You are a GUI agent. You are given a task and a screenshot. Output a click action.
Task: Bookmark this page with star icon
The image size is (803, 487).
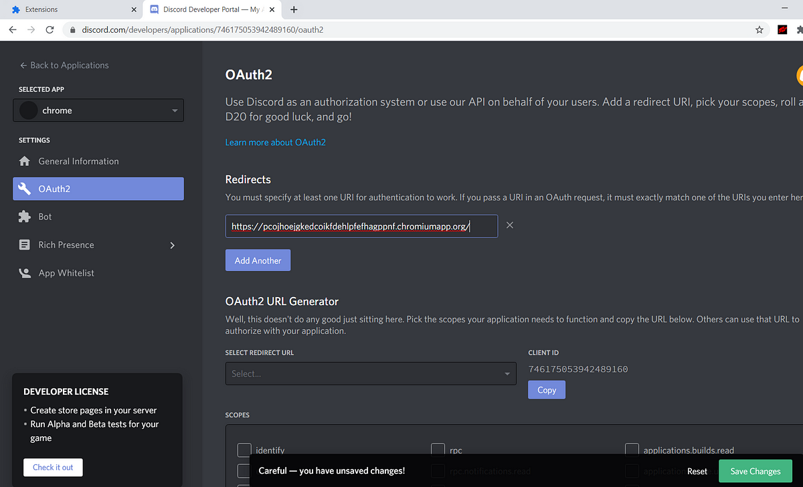point(760,30)
